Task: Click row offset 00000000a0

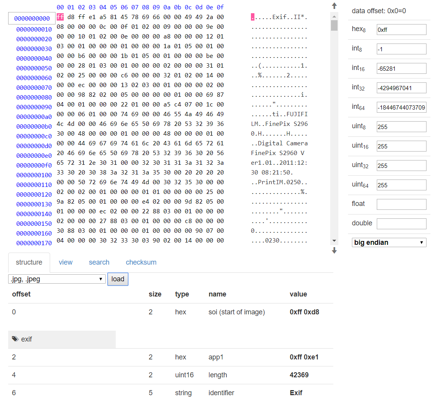Action: pyautogui.click(x=34, y=117)
